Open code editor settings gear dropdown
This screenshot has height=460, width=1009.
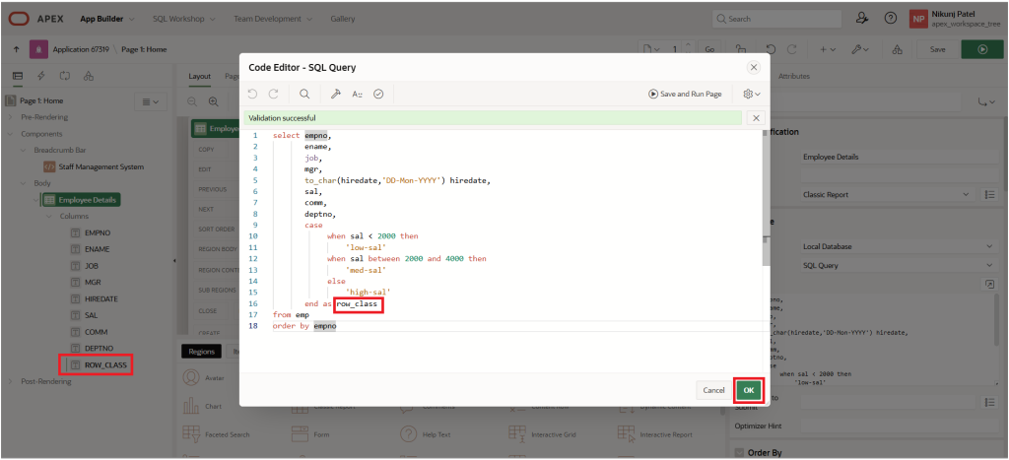click(x=751, y=94)
